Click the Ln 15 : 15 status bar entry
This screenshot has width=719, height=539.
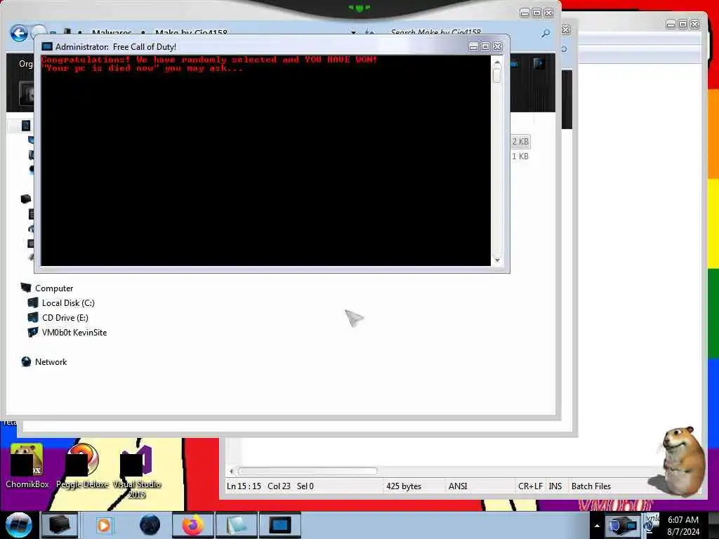(x=244, y=486)
